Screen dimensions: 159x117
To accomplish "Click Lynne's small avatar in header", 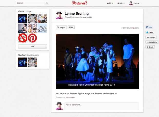I will click(131, 3).
